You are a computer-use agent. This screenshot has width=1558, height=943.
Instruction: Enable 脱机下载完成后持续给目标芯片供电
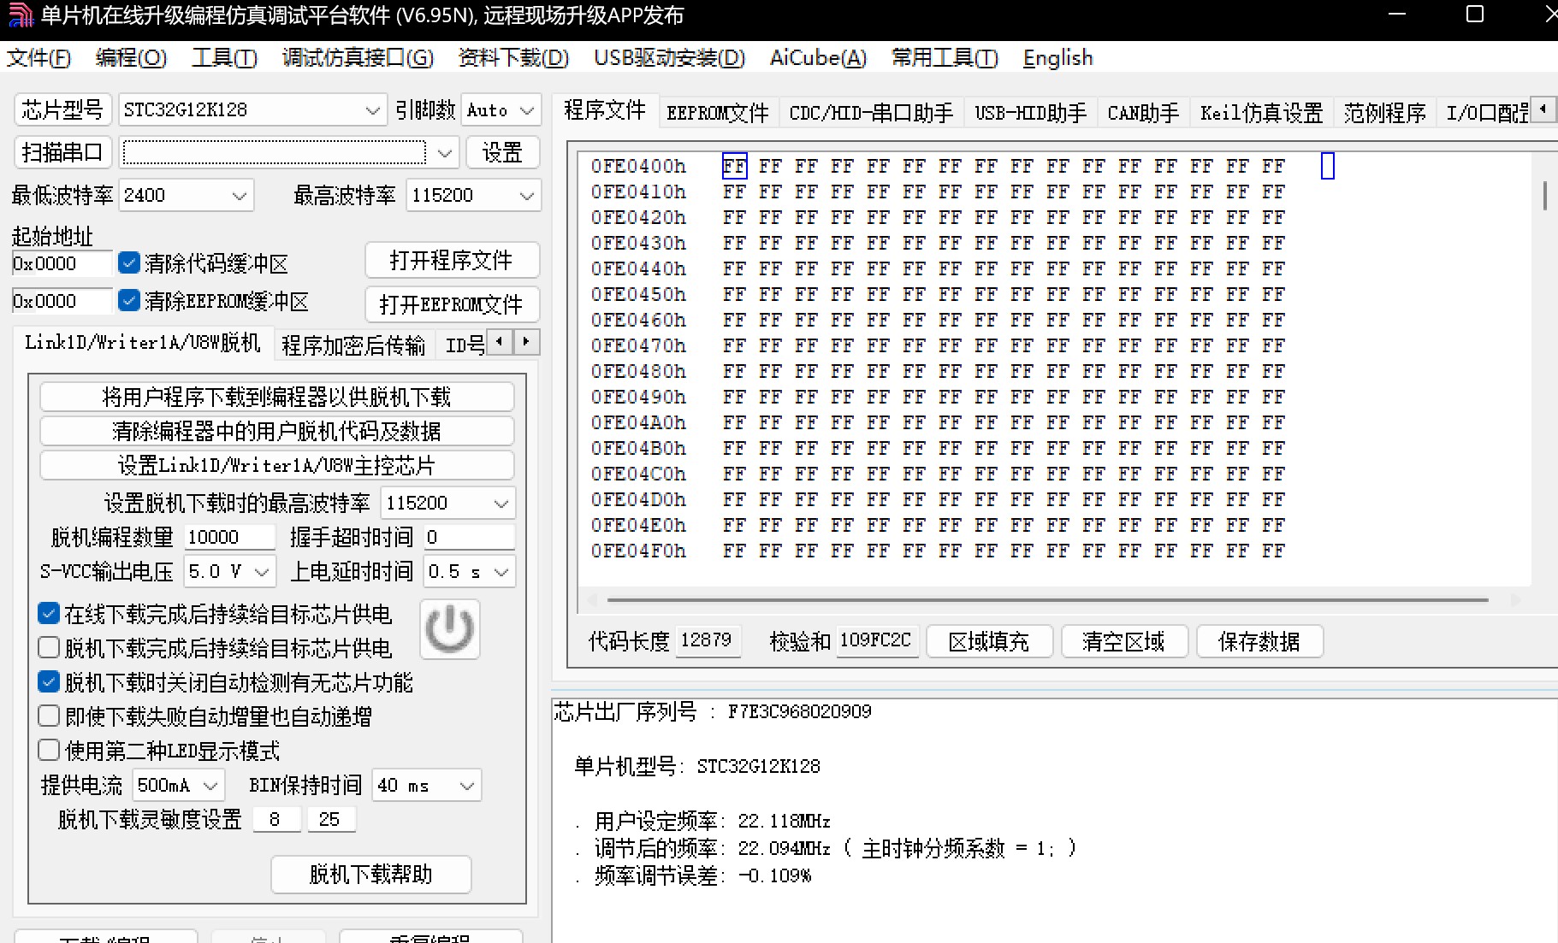point(49,647)
